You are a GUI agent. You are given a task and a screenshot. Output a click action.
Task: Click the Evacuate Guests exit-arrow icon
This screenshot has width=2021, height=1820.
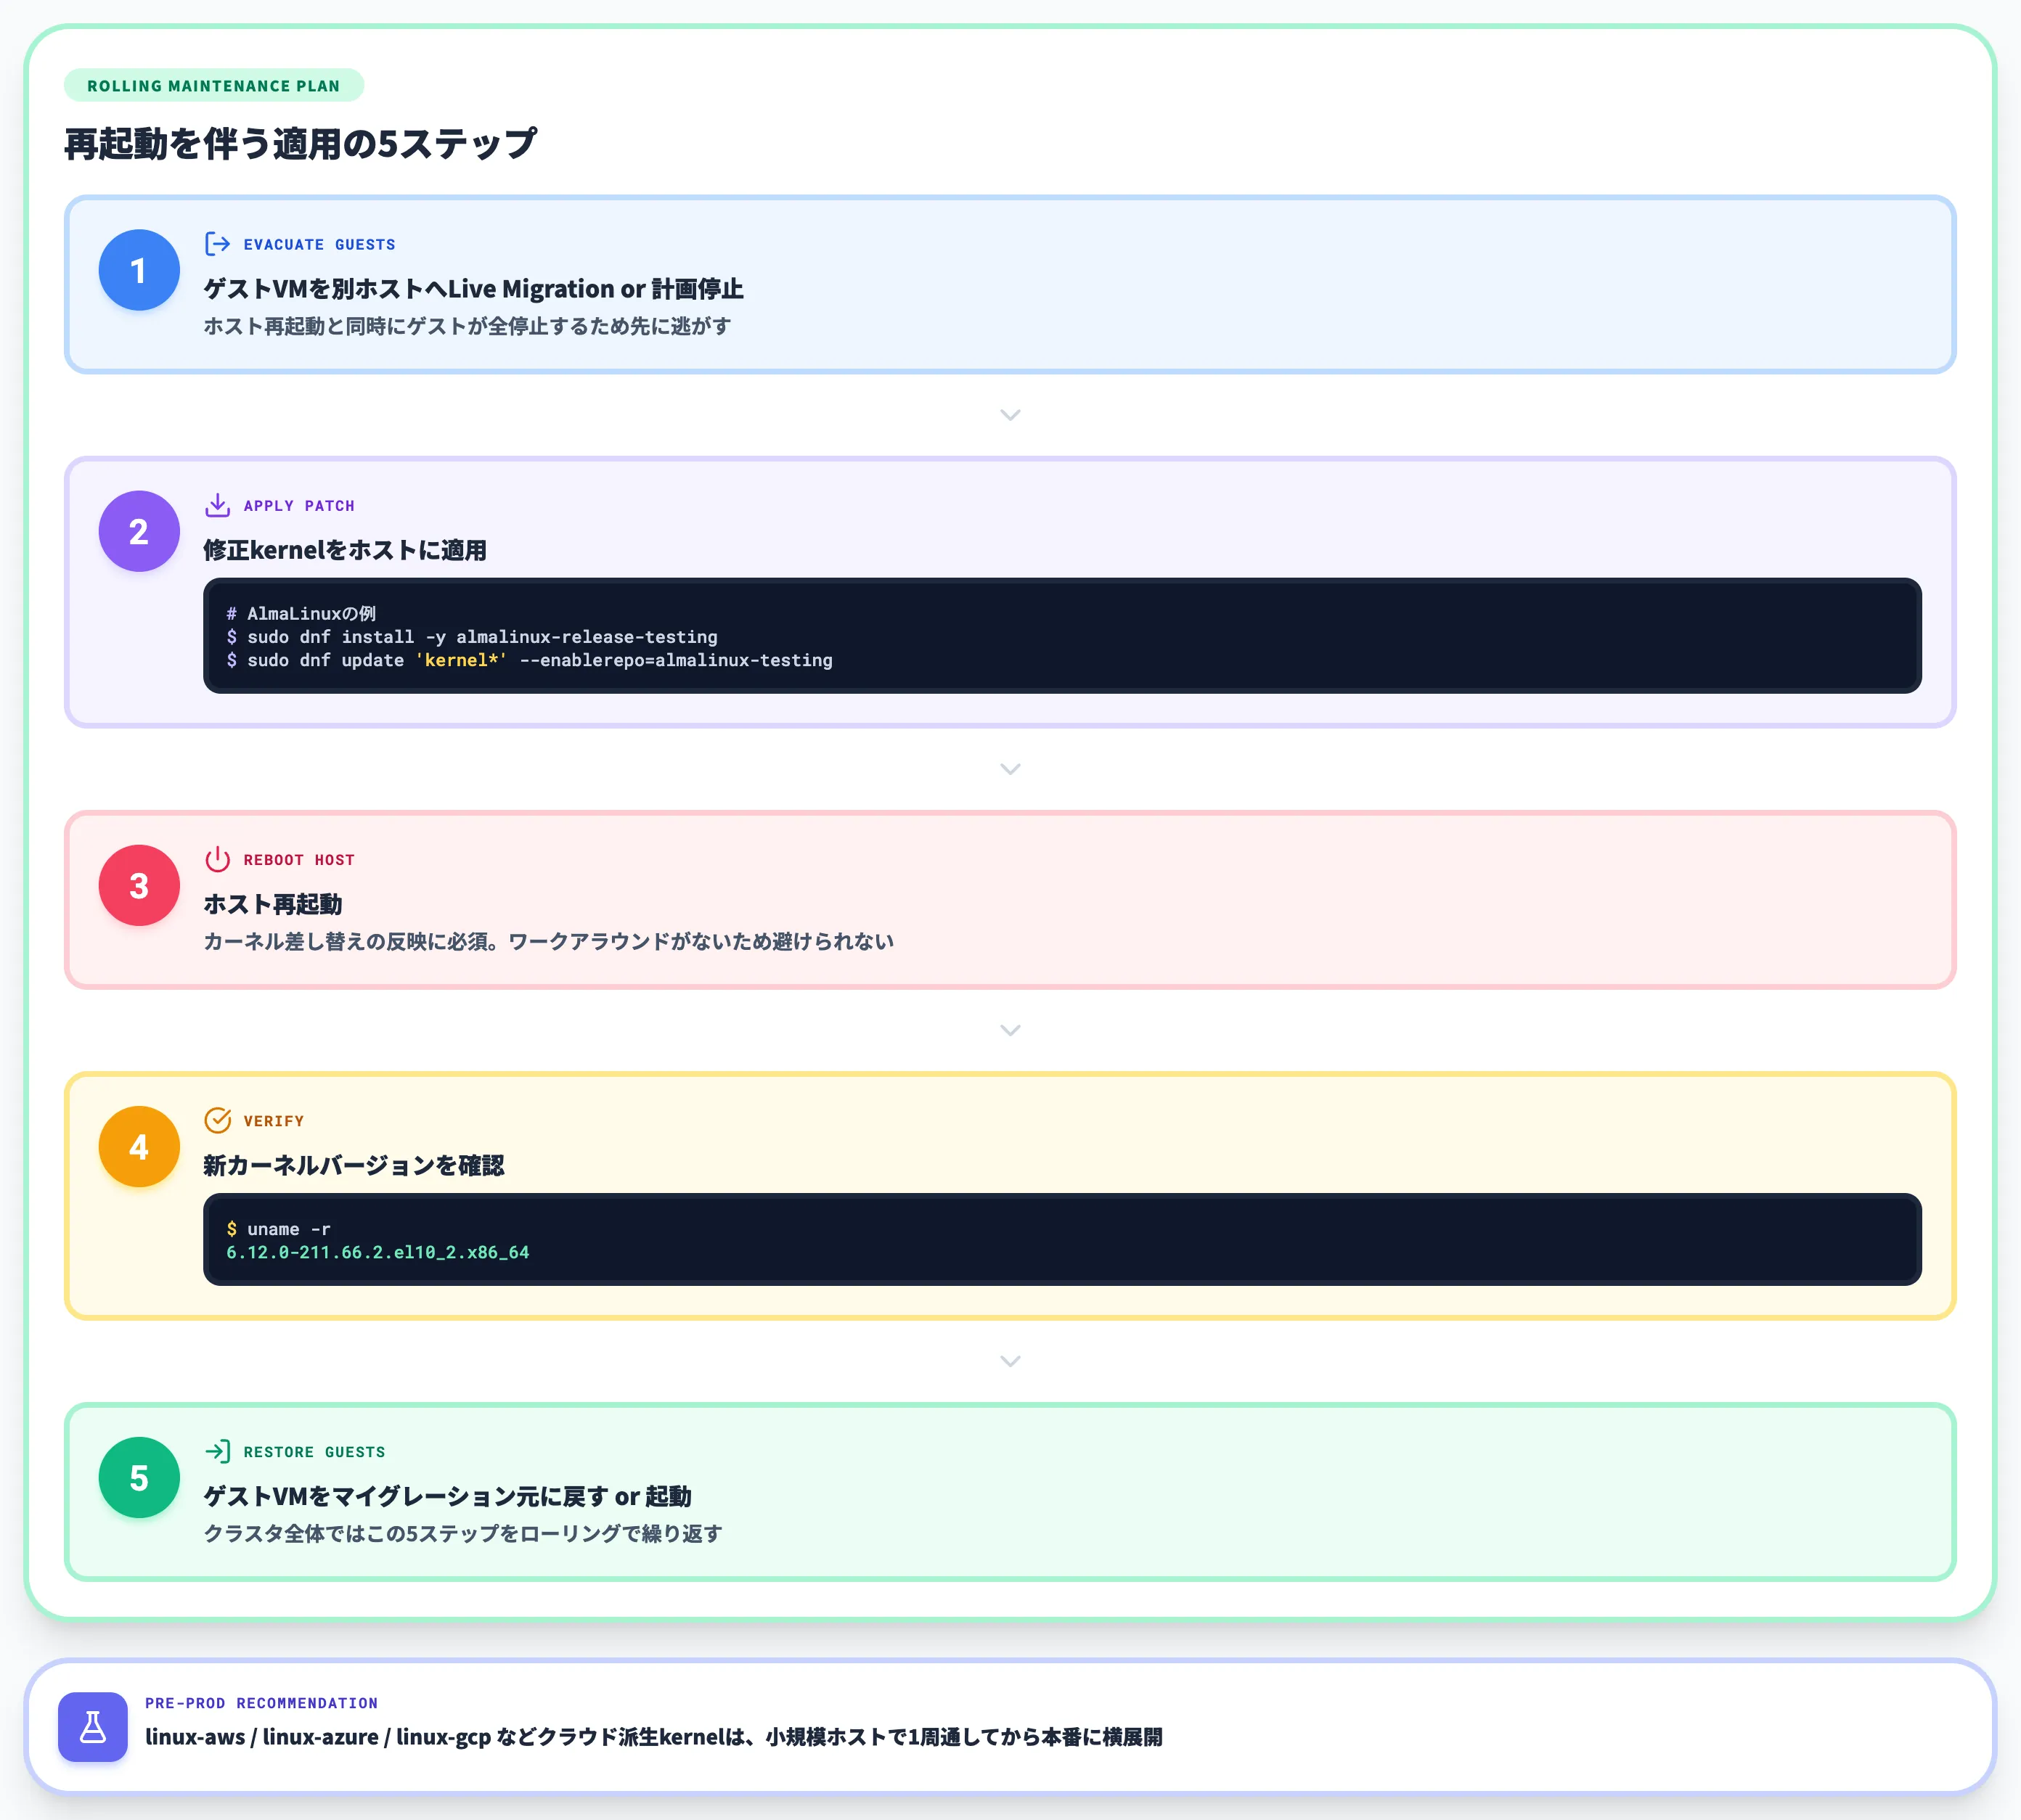(217, 244)
